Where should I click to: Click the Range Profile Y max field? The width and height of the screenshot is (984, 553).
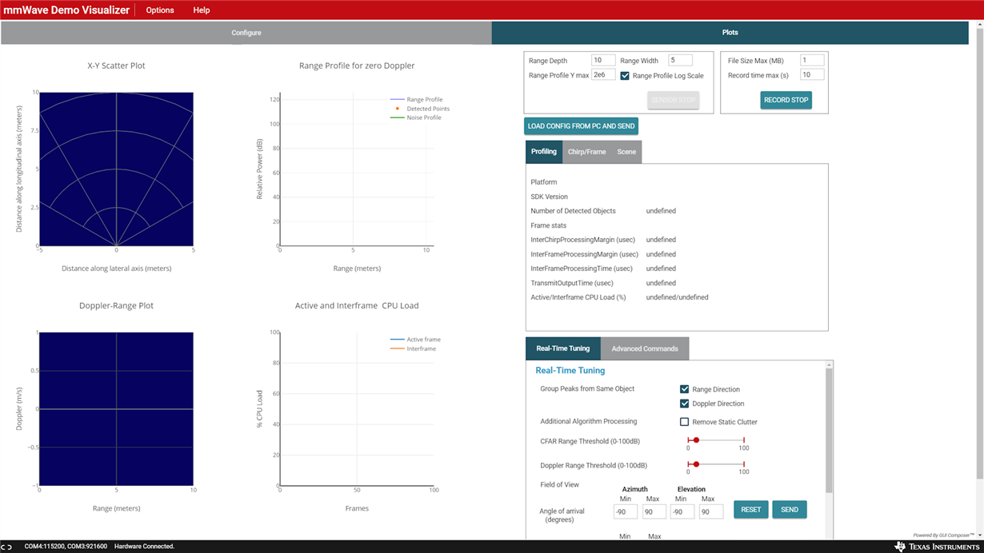(603, 75)
